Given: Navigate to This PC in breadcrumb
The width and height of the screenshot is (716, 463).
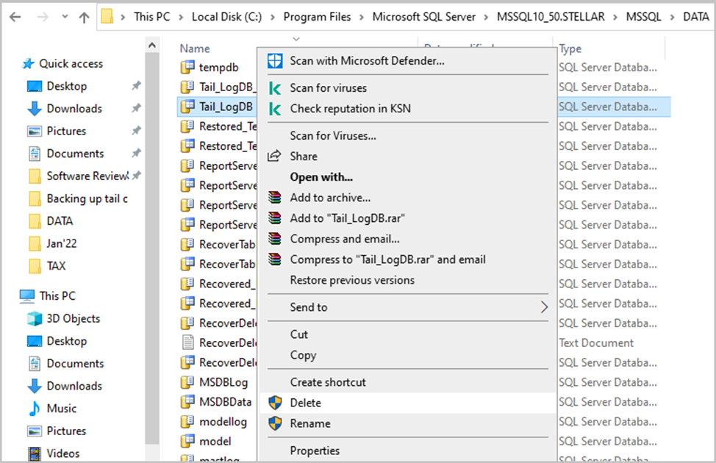Looking at the screenshot, I should click(151, 17).
